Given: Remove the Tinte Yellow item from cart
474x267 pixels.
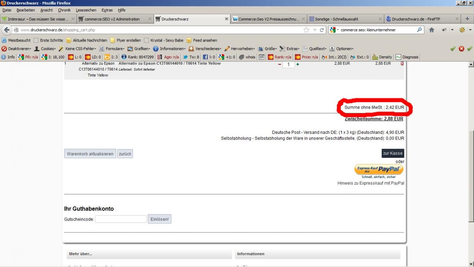Looking at the screenshot, I should click(x=402, y=64).
